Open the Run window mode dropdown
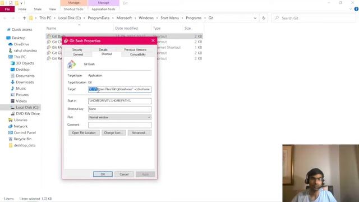Screen dimensions: 359x202 pos(119,117)
